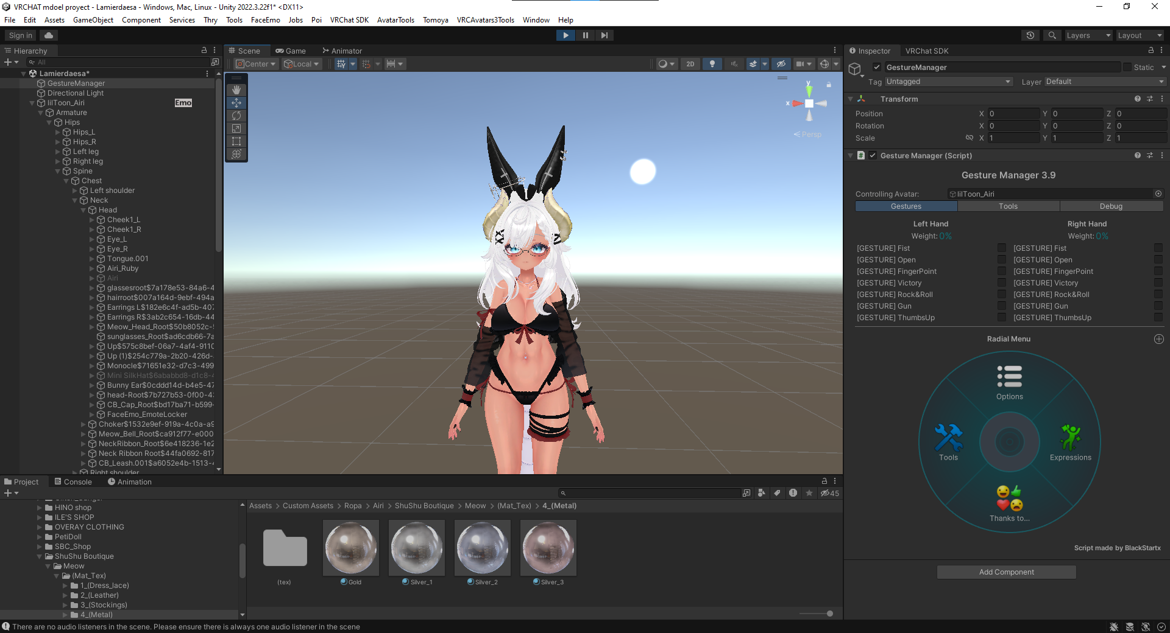Open object picker for Controlling Avatar
This screenshot has height=633, width=1170.
1158,194
